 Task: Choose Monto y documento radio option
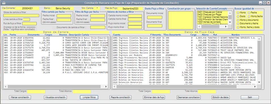point(238,20)
